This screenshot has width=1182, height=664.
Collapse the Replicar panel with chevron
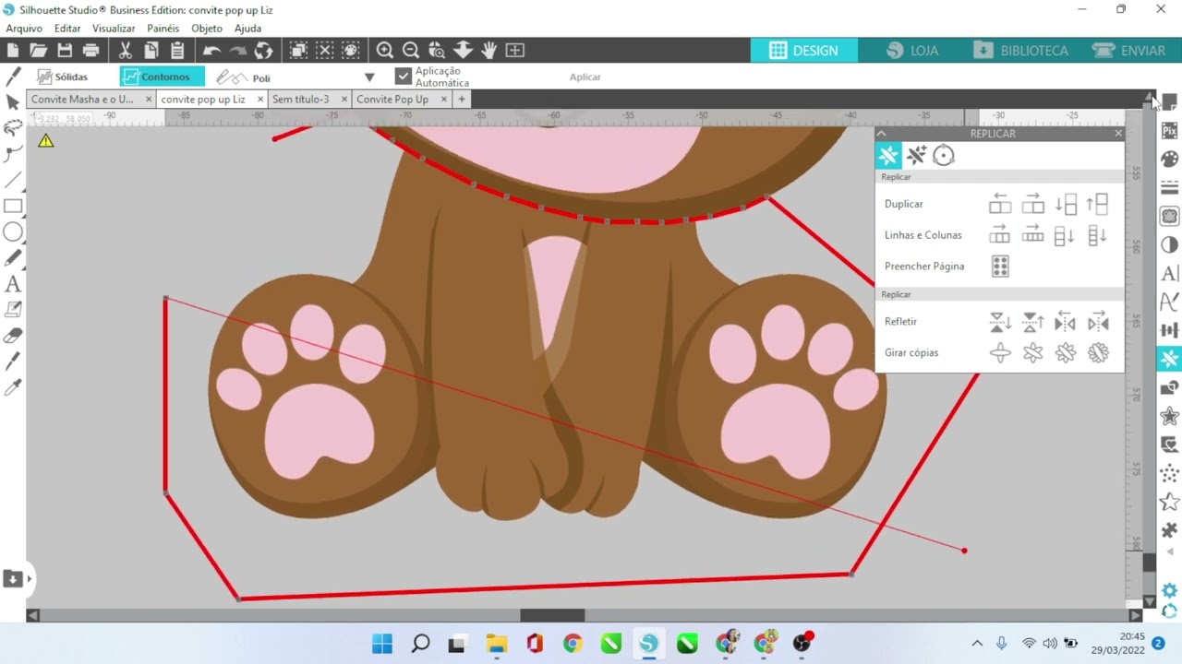881,134
